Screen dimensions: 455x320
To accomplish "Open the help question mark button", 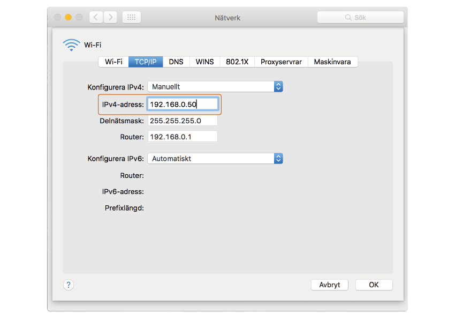I will 69,285.
